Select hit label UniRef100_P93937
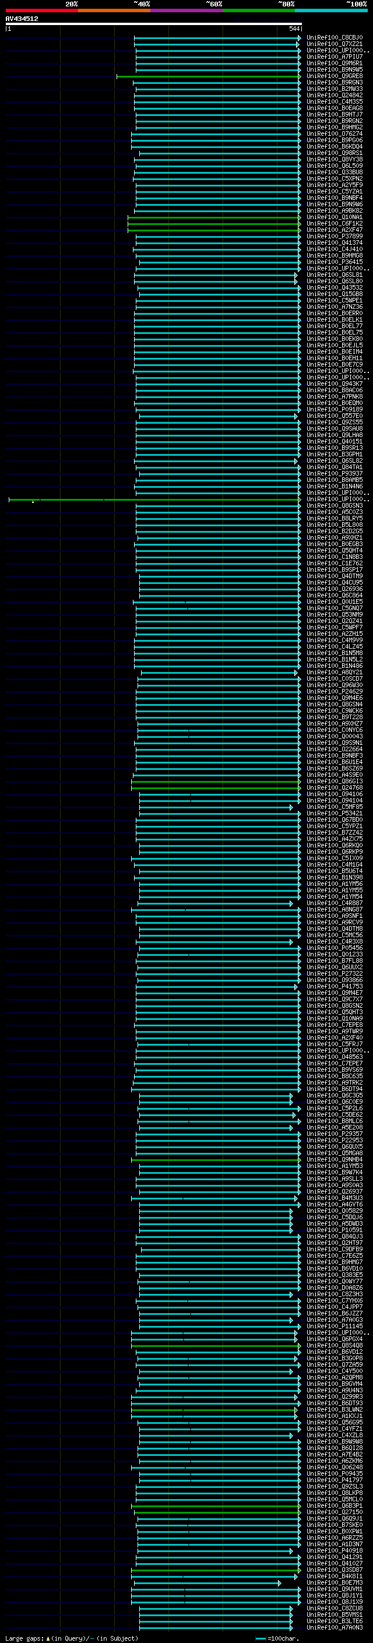This screenshot has height=1643, width=373. click(334, 473)
